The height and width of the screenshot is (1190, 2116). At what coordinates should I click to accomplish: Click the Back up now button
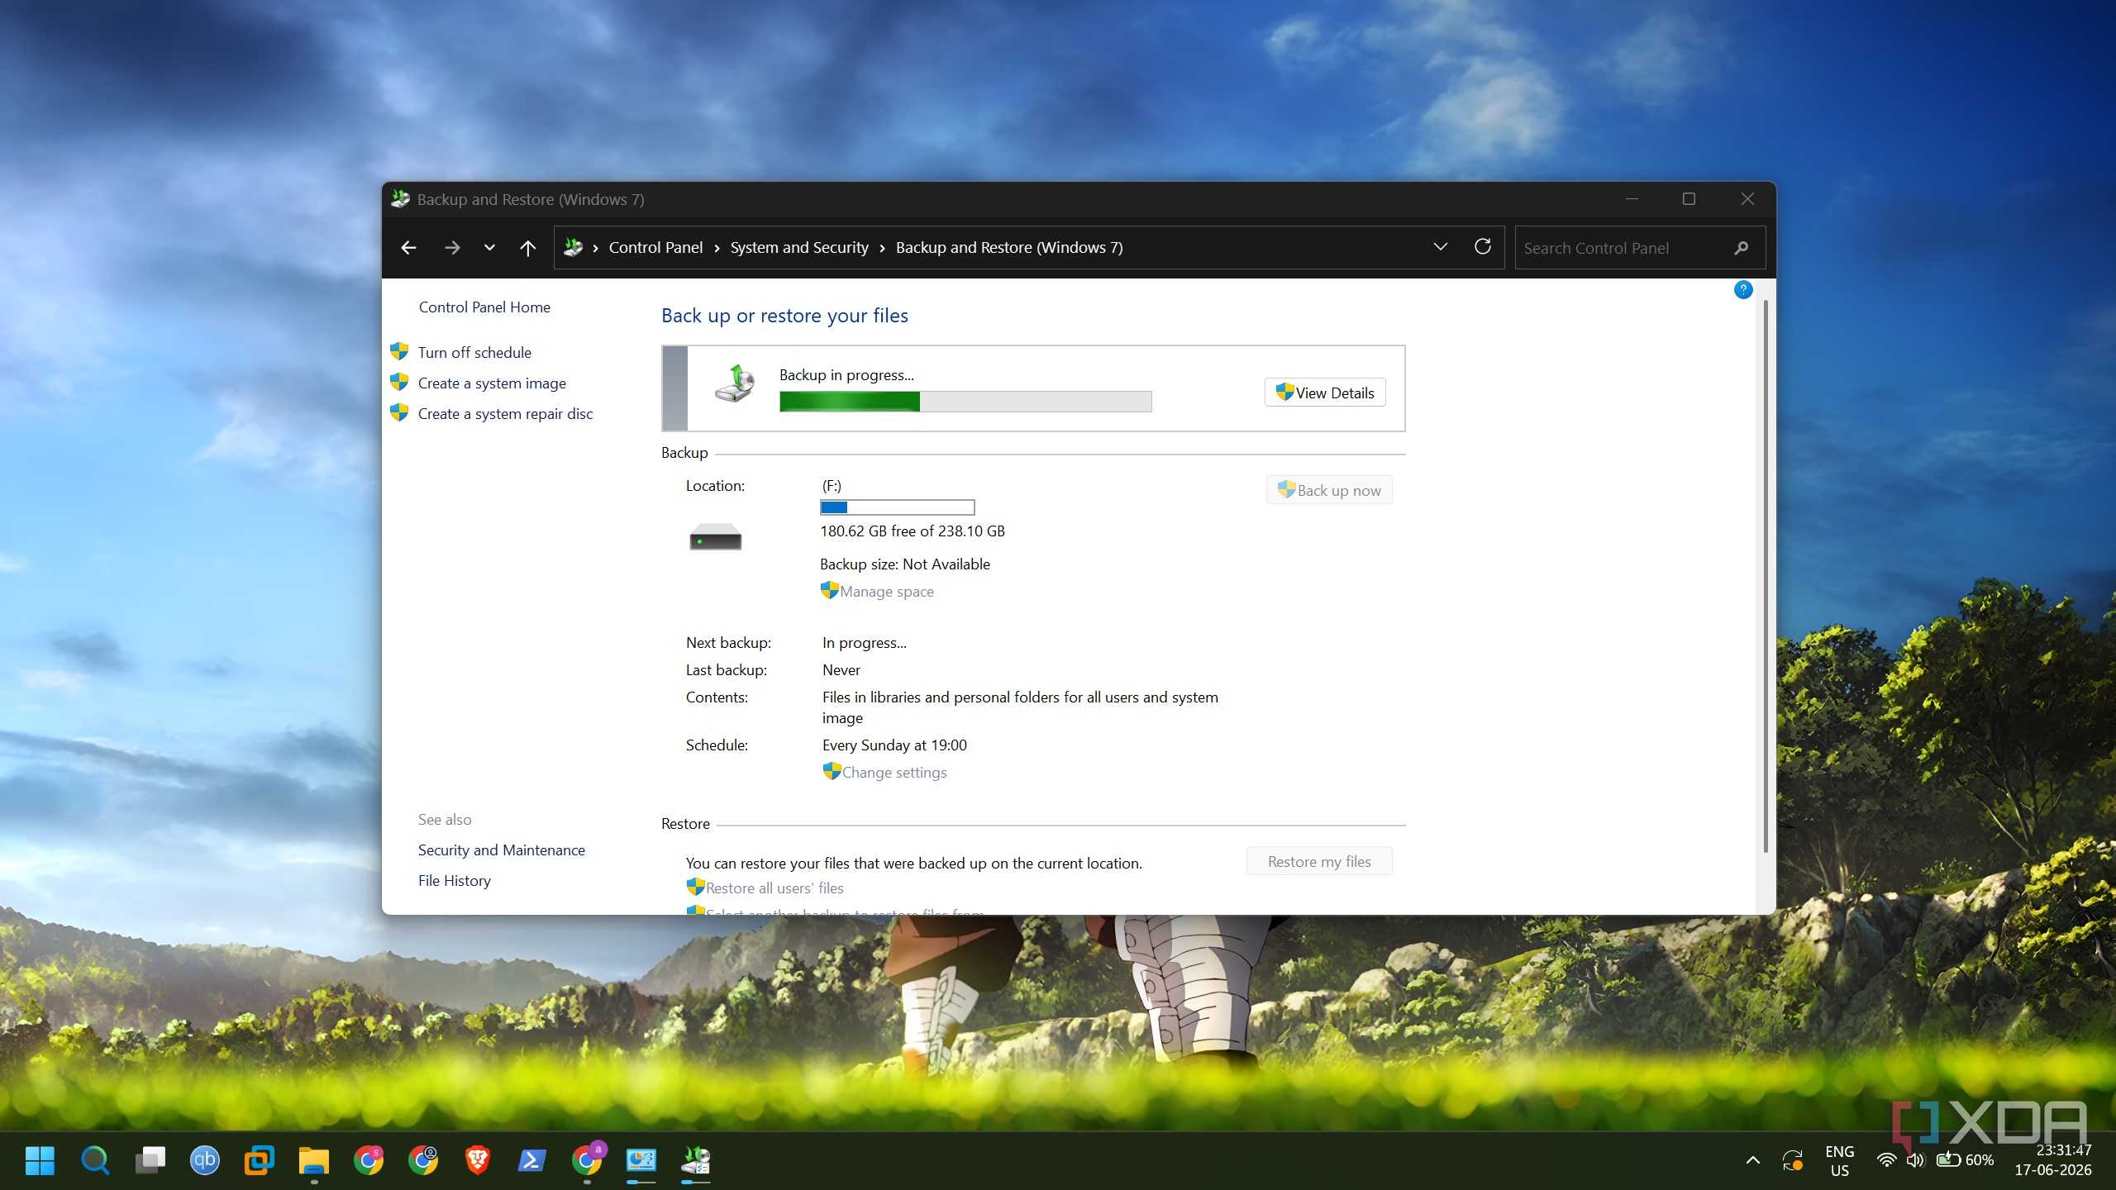(1329, 490)
